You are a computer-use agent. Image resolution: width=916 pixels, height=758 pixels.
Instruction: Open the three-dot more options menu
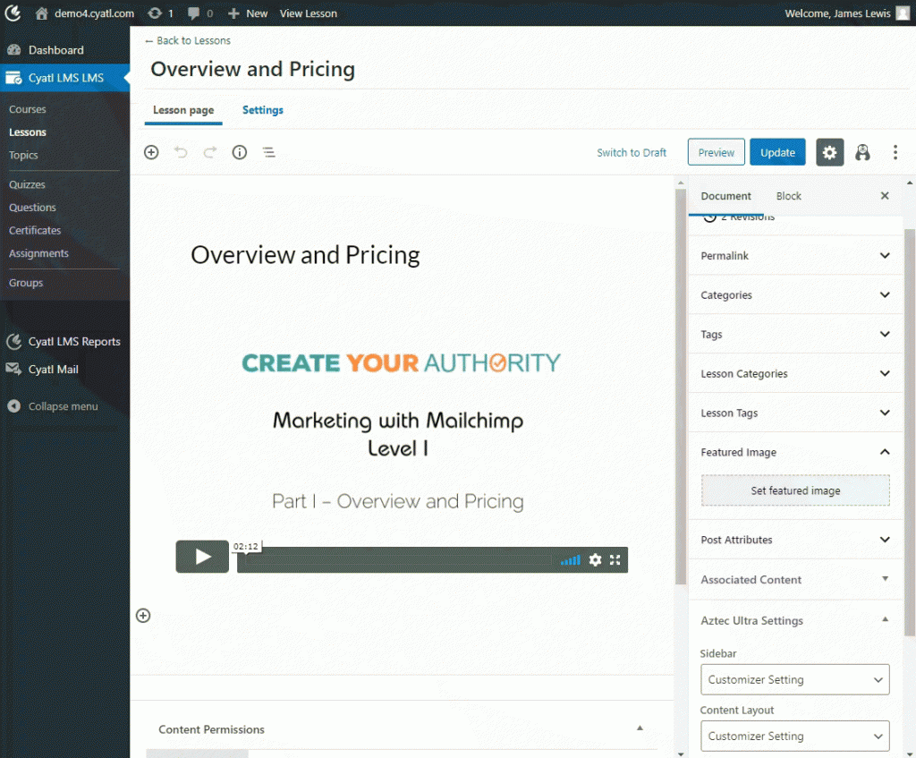(x=895, y=152)
